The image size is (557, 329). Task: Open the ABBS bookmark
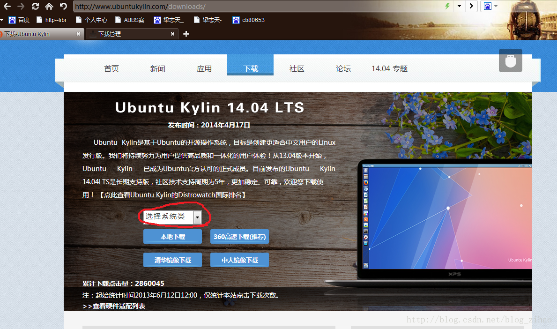tap(130, 20)
